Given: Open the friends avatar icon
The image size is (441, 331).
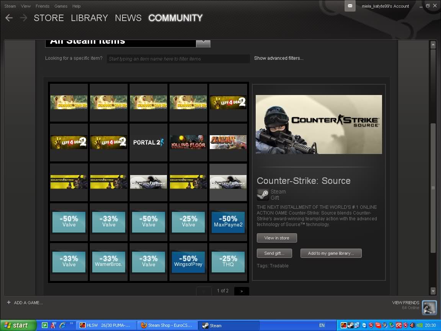Looking at the screenshot, I should click(x=429, y=308).
